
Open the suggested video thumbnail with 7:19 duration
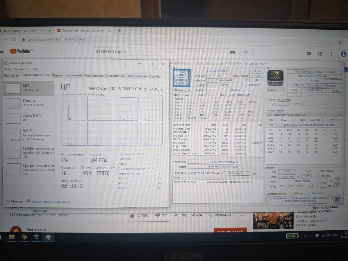click(x=273, y=220)
